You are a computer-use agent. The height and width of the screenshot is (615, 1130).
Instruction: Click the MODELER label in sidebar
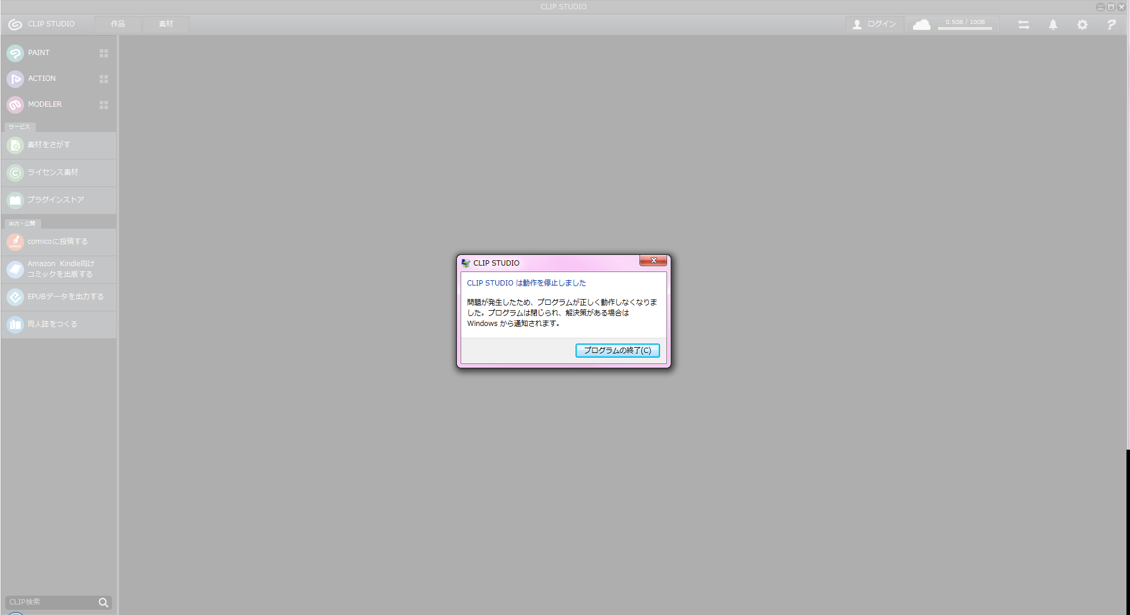[45, 104]
